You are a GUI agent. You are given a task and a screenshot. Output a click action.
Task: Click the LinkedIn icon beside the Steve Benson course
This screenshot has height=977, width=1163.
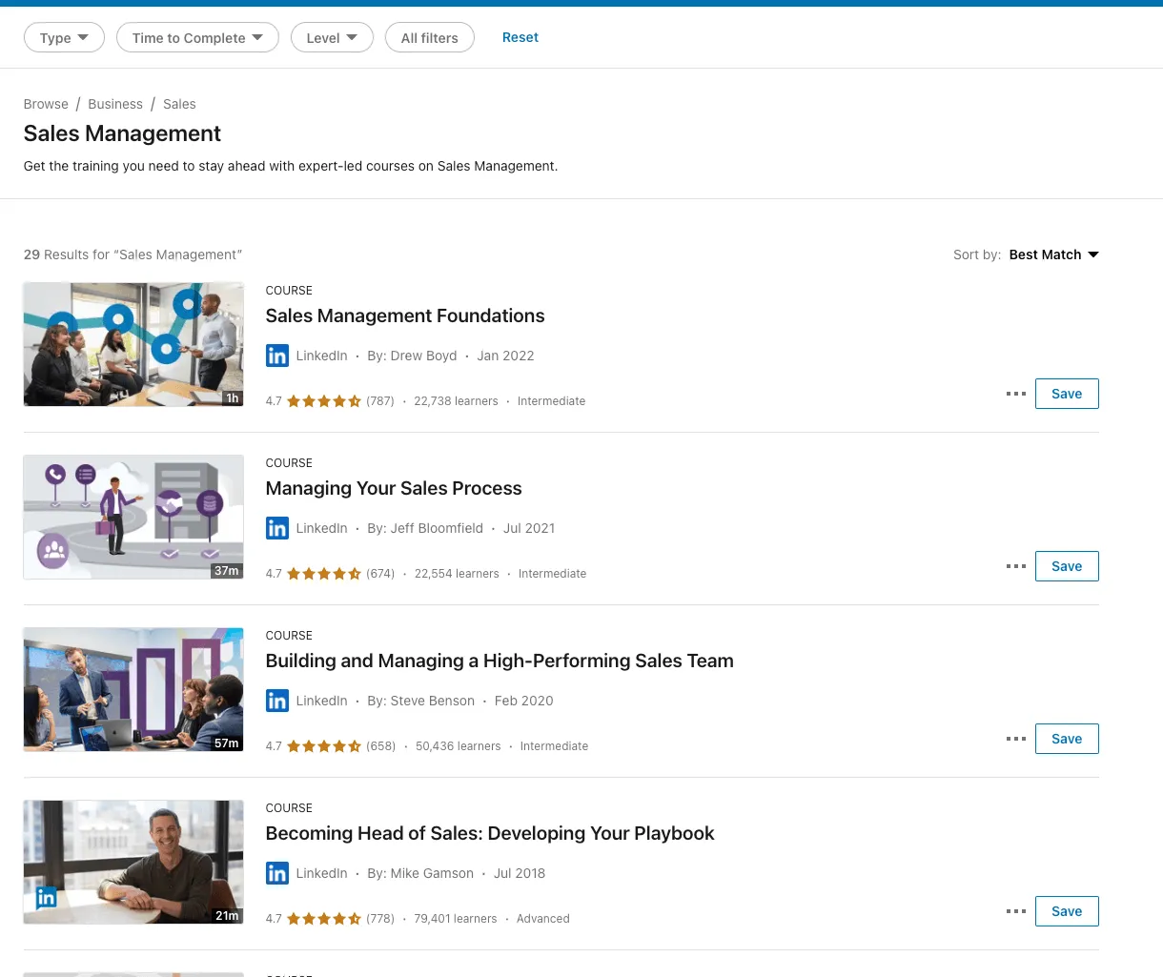coord(276,700)
